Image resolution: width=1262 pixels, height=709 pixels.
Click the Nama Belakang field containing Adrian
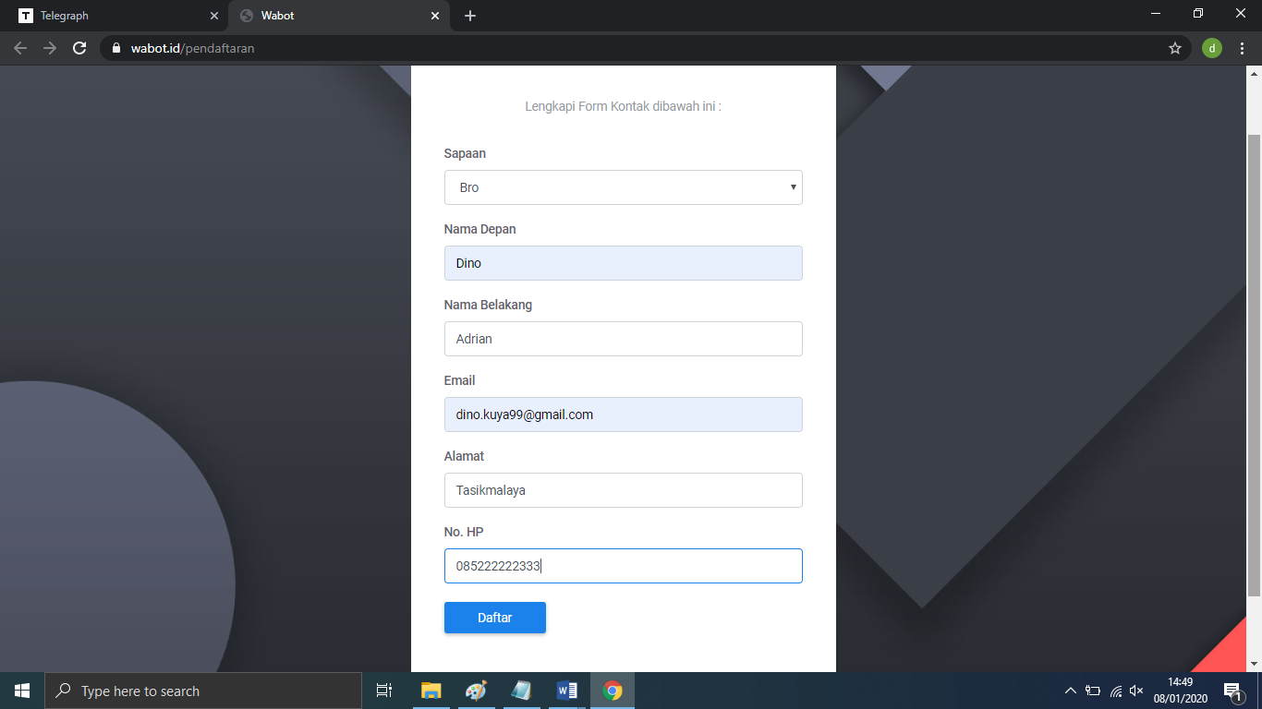(x=624, y=339)
